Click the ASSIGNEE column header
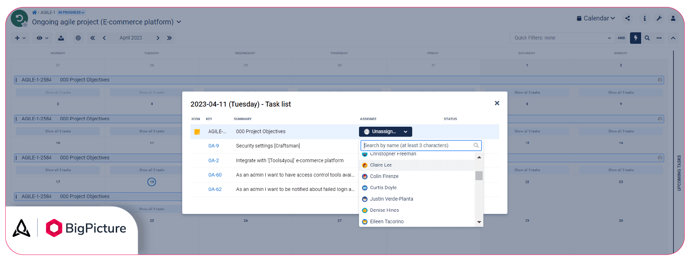The width and height of the screenshot is (690, 262). pyautogui.click(x=368, y=119)
